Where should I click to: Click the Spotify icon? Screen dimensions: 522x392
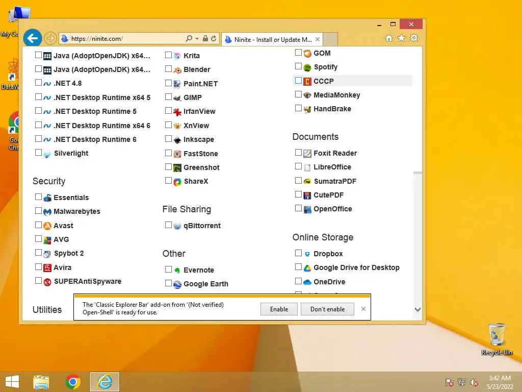point(307,67)
